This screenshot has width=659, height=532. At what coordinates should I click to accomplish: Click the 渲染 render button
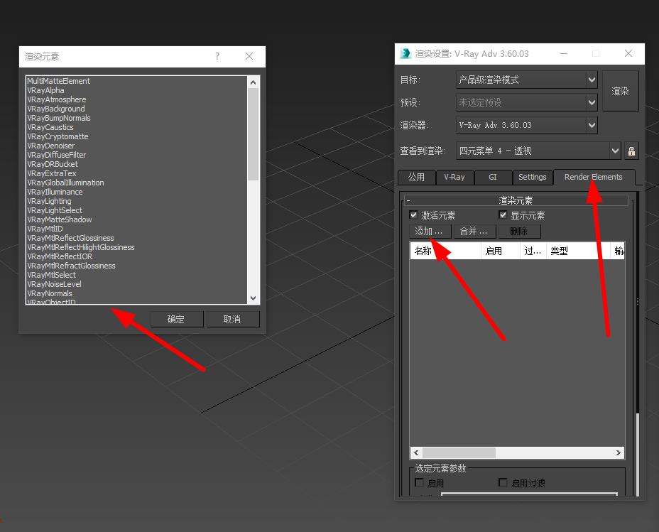click(x=621, y=91)
